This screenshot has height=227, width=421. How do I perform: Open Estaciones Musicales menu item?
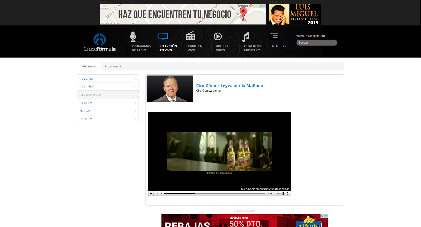[x=253, y=48]
